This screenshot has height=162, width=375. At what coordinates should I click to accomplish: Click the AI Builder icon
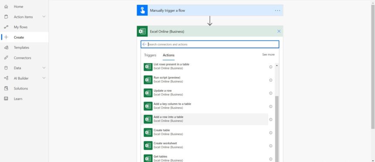coord(6,78)
